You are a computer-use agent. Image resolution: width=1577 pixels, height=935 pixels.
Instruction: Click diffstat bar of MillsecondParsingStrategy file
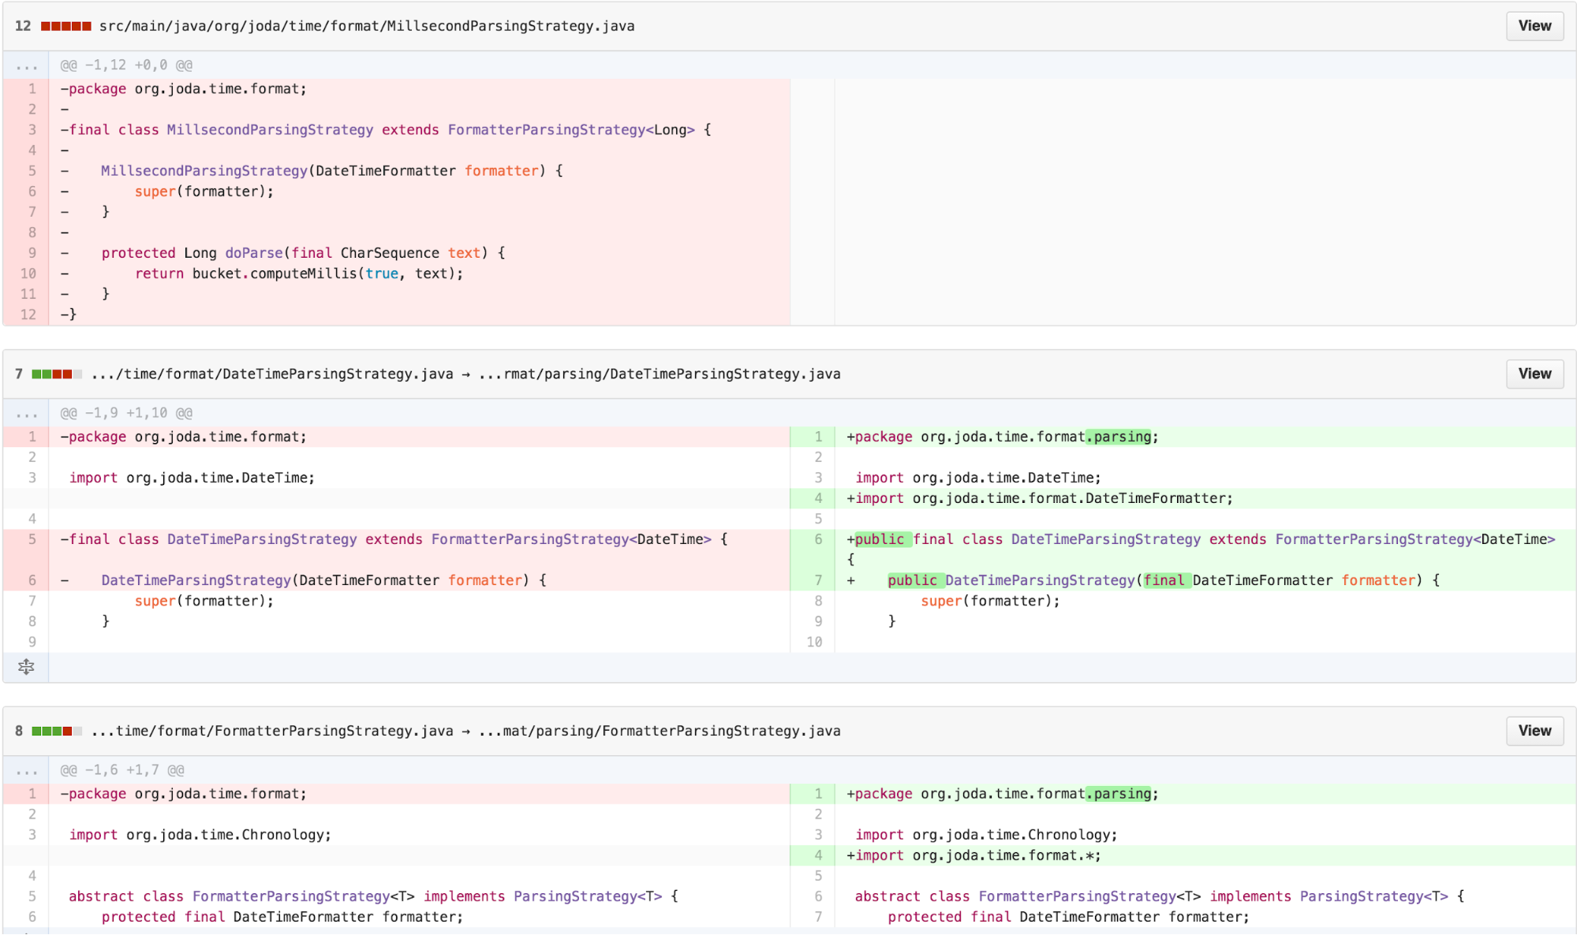pos(66,26)
